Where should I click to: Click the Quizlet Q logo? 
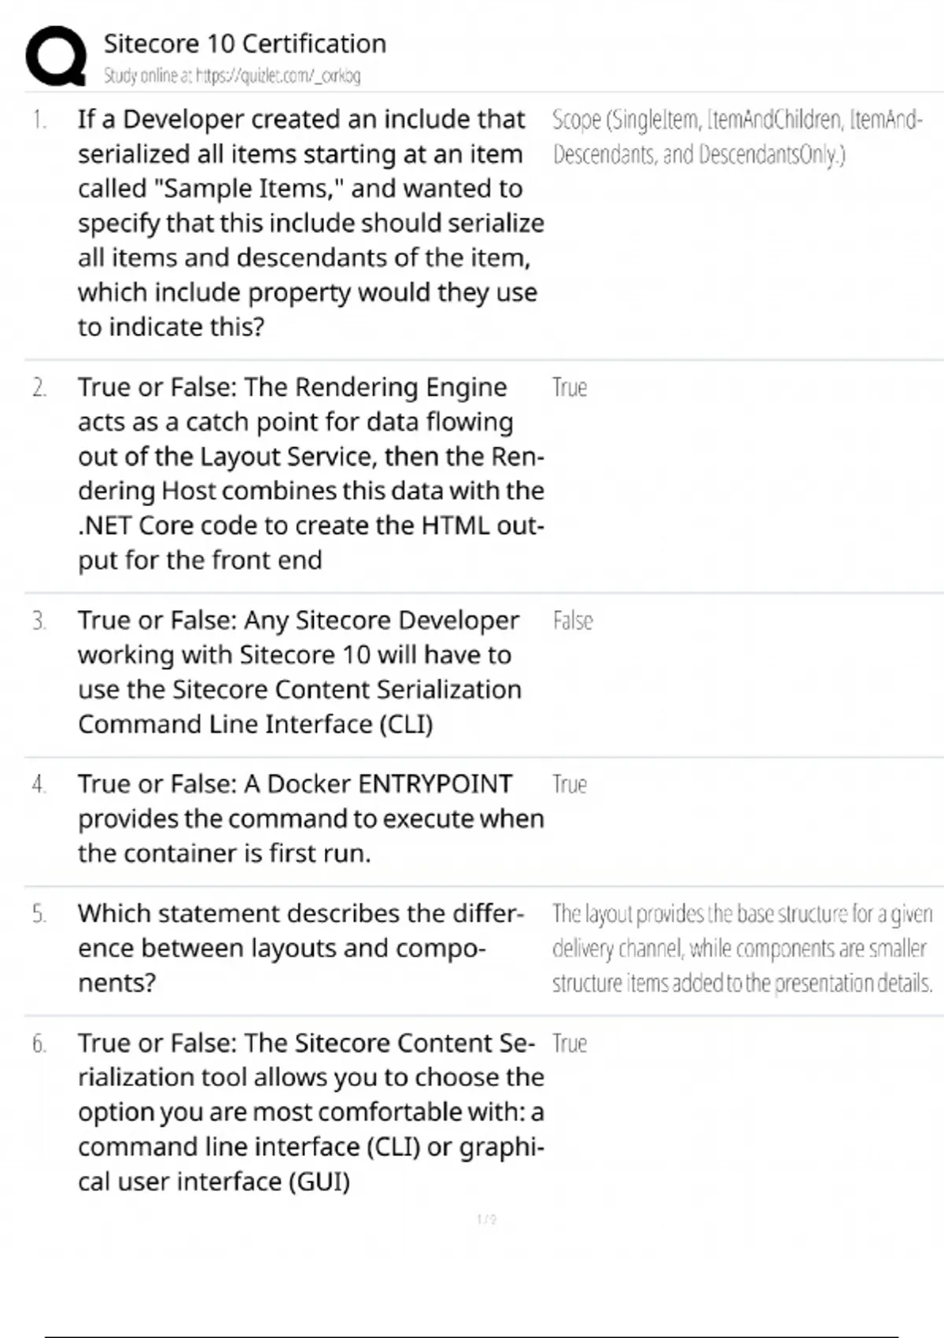point(56,55)
